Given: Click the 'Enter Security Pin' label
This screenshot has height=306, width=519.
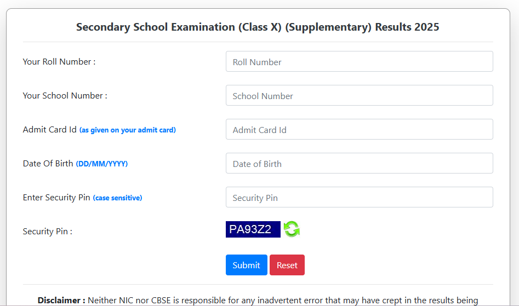Looking at the screenshot, I should [56, 198].
